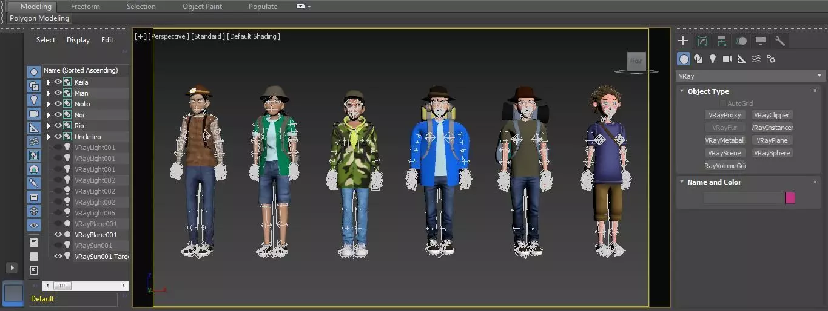Open the Utilities panel wrench icon
The width and height of the screenshot is (828, 311).
point(780,41)
